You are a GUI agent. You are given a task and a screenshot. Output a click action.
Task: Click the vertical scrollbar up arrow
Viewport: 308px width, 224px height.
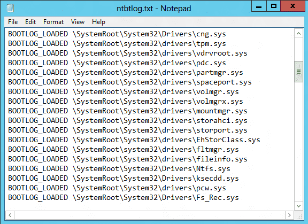[x=298, y=34]
